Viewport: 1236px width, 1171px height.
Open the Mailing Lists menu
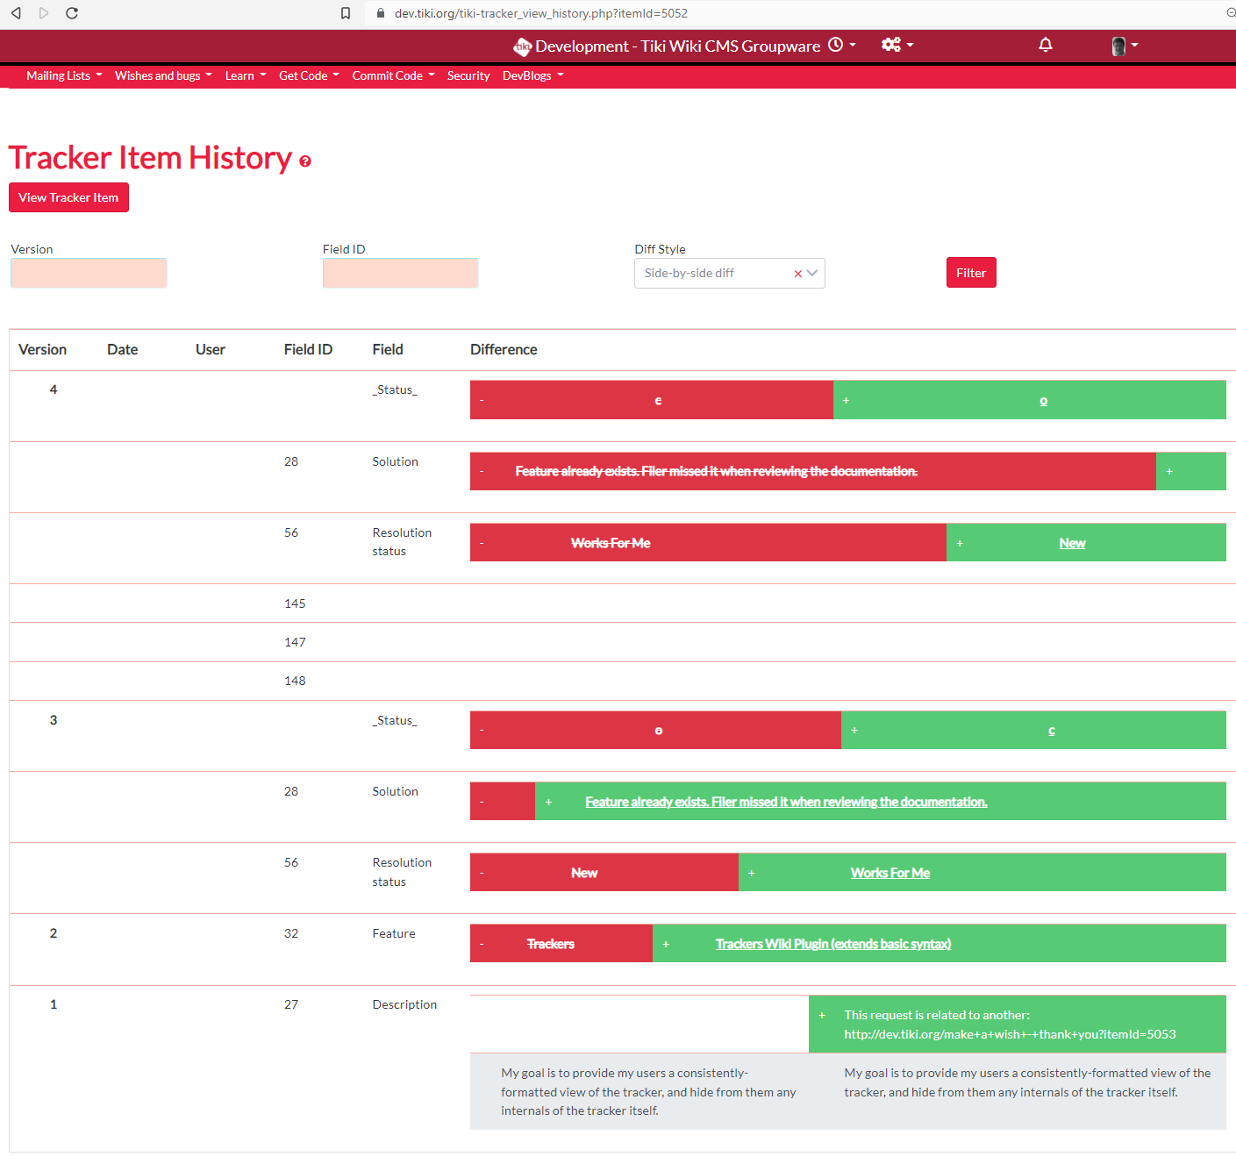pyautogui.click(x=64, y=76)
